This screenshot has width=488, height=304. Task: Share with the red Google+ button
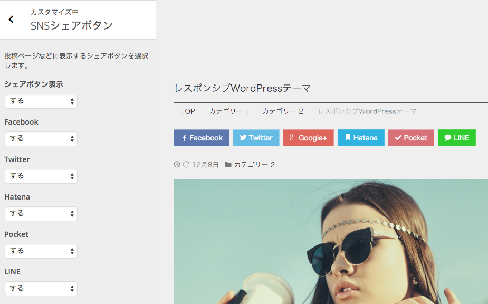308,138
